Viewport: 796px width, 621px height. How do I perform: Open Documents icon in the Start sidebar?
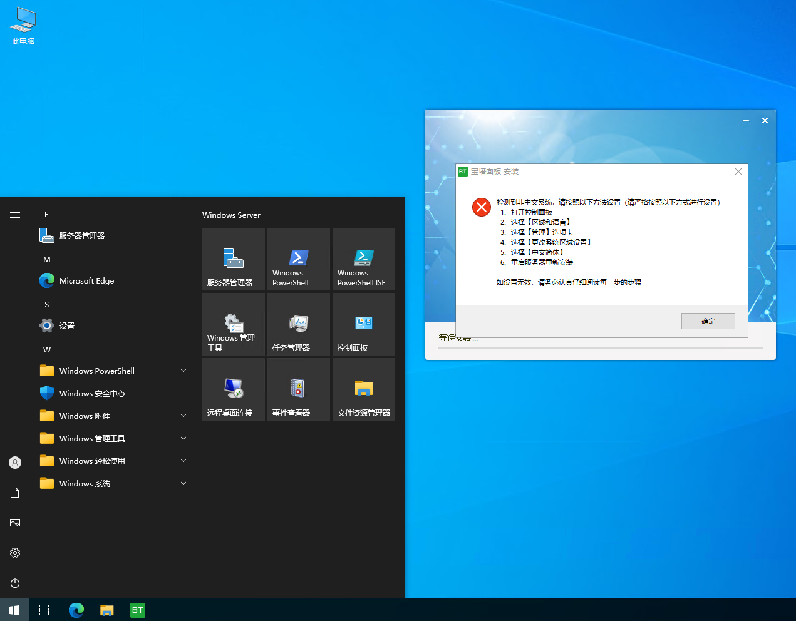15,493
